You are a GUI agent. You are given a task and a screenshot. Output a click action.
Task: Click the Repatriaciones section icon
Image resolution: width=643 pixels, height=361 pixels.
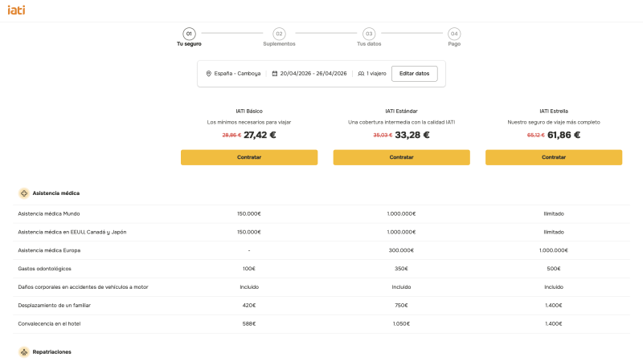tap(24, 351)
